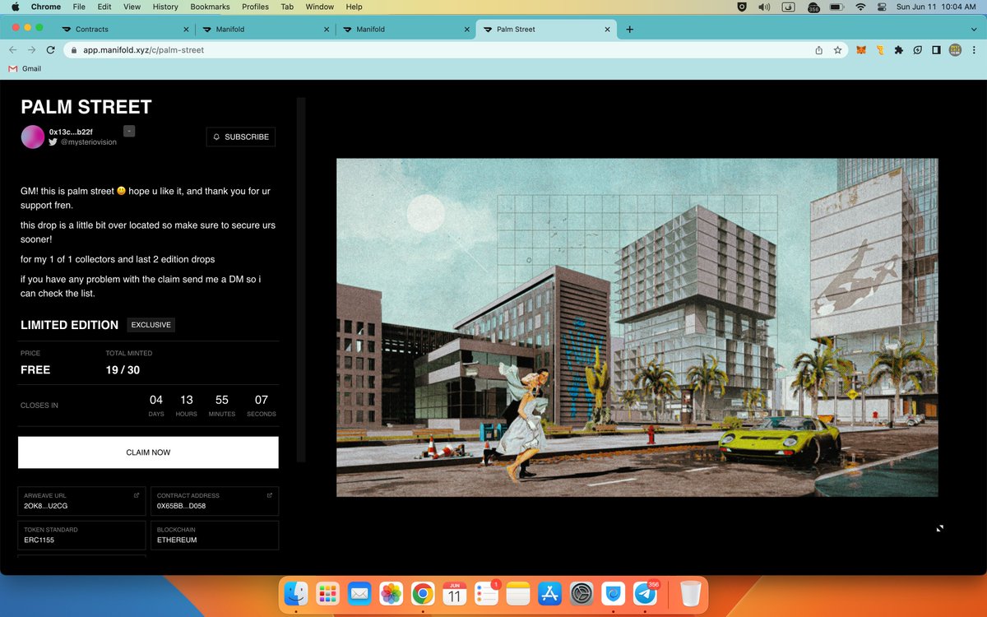
Task: Close the Palm Street tab
Action: 609,30
